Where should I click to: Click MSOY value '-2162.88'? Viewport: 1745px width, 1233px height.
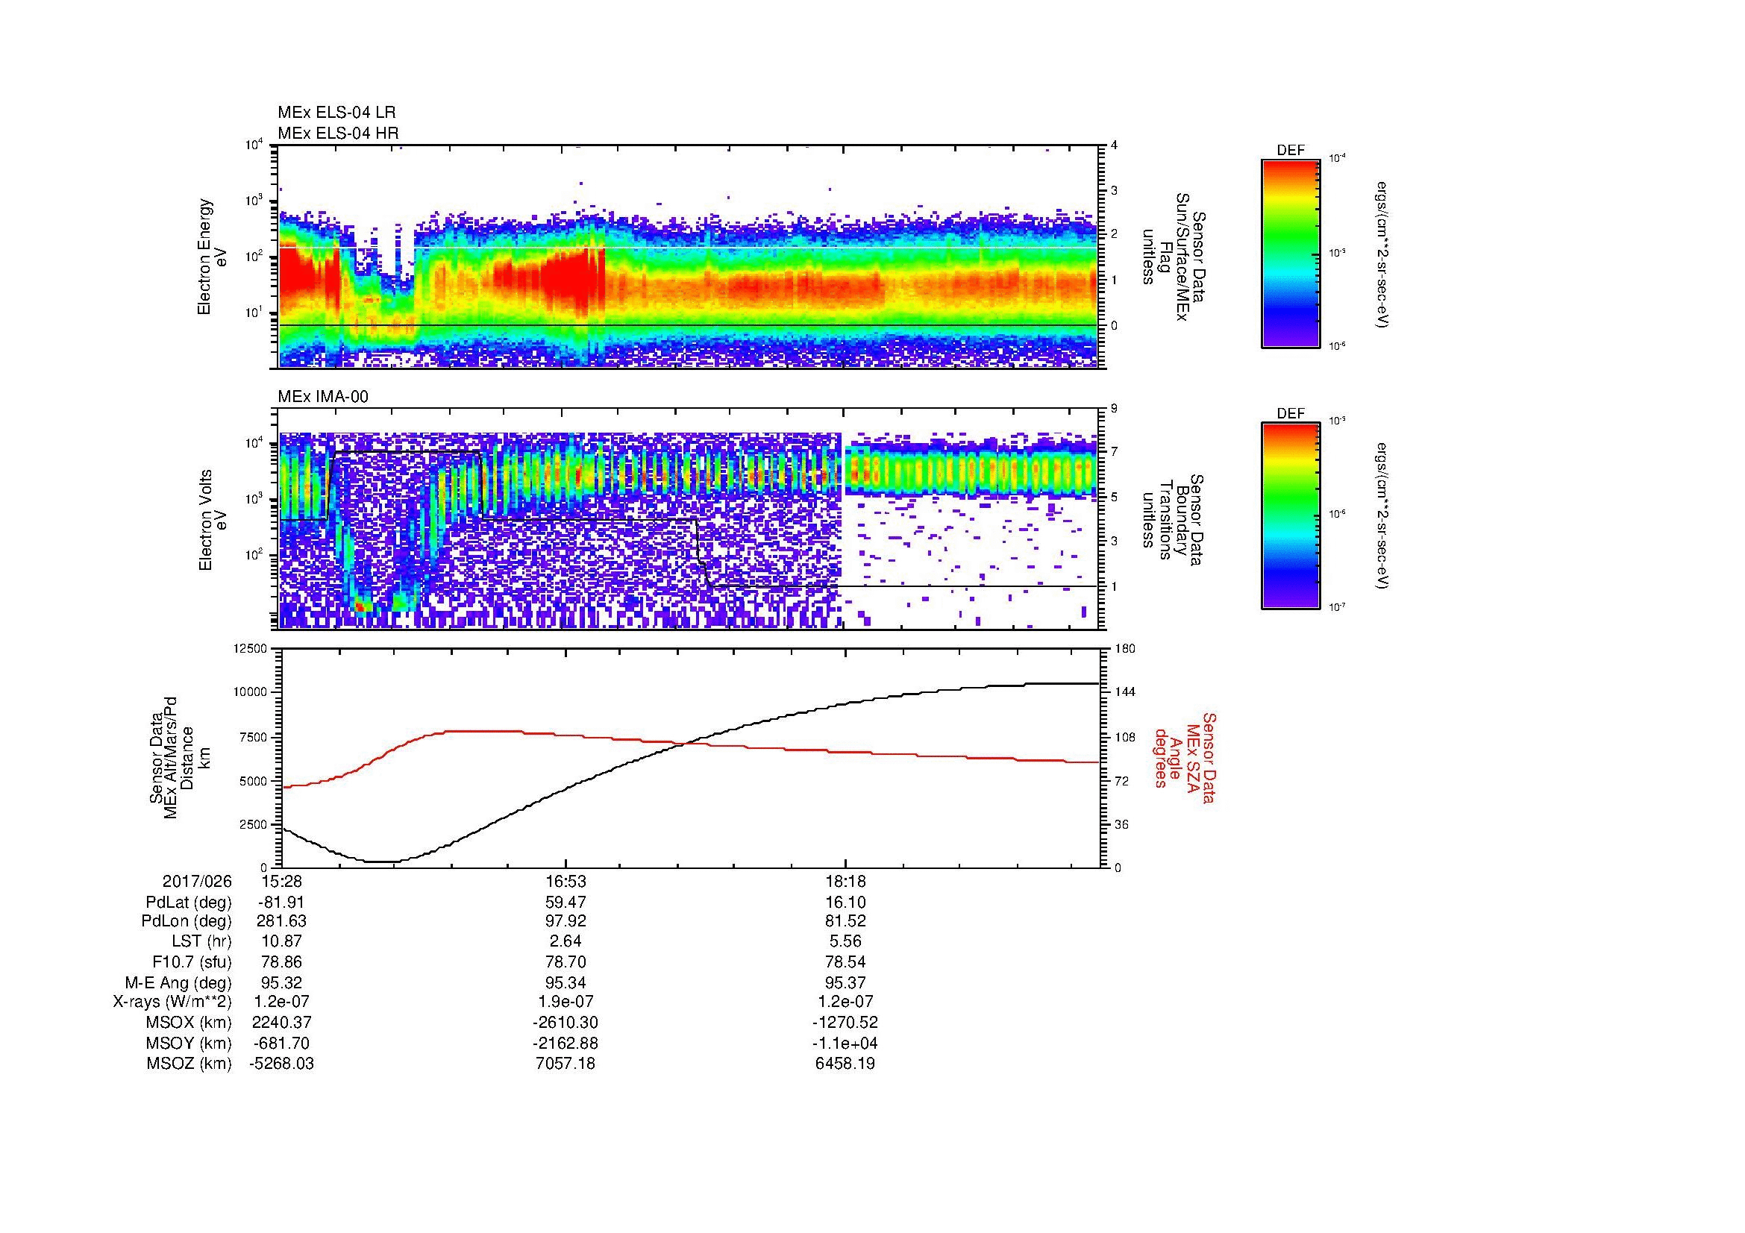(x=566, y=1043)
